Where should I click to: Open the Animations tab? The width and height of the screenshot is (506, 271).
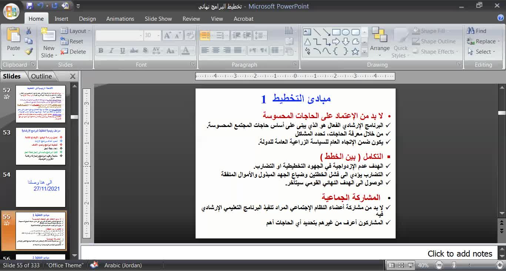120,19
